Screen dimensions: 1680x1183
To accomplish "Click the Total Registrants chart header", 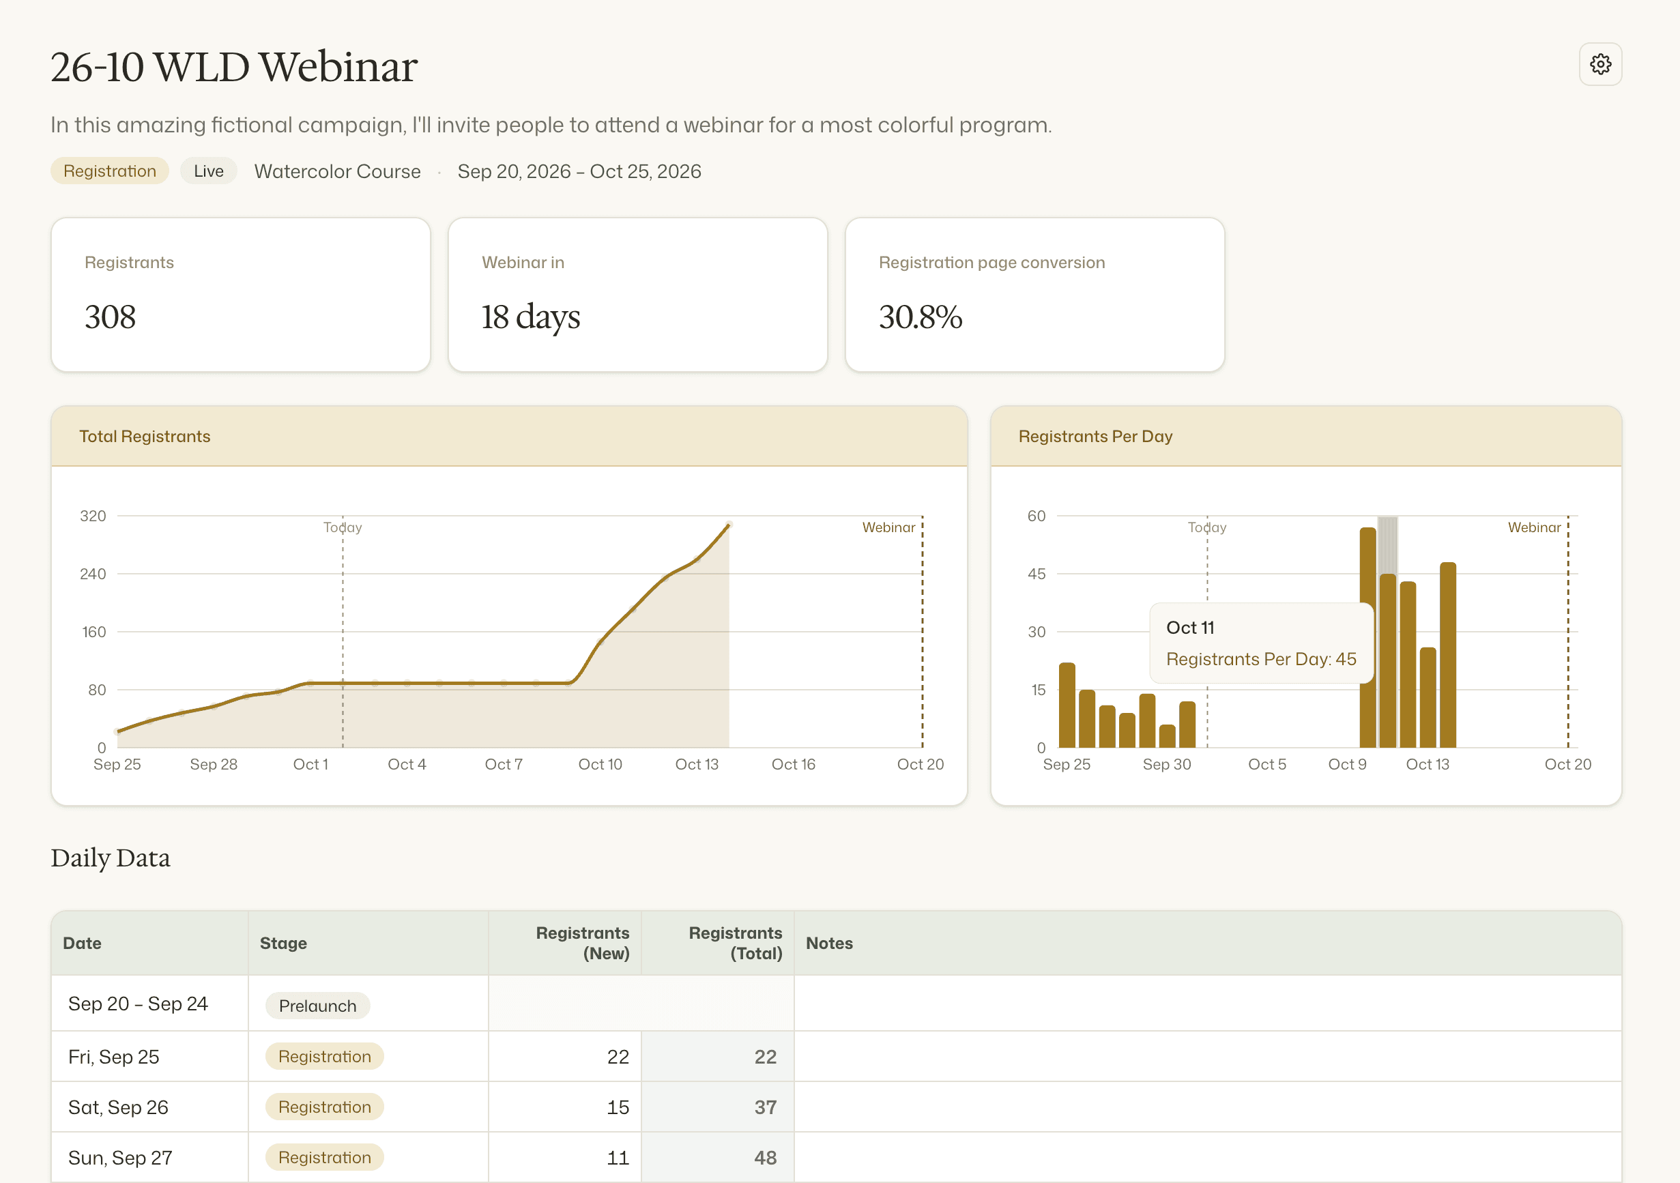I will [509, 436].
